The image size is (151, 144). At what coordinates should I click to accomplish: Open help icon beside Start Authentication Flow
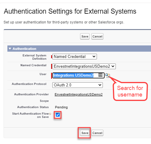pyautogui.click(x=50, y=114)
